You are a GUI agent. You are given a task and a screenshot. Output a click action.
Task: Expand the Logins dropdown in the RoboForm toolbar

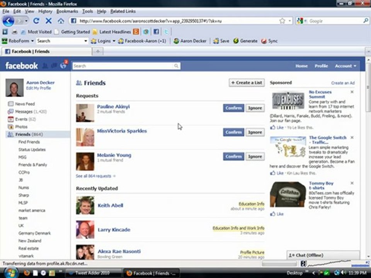114,41
